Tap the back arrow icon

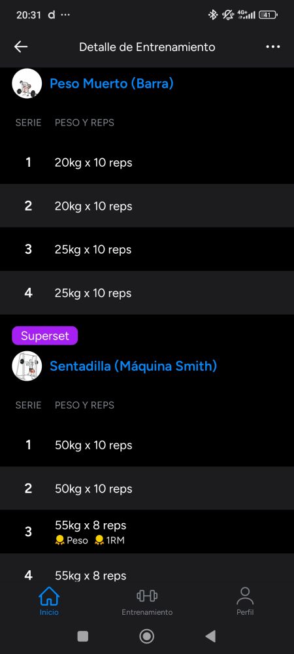coord(21,46)
